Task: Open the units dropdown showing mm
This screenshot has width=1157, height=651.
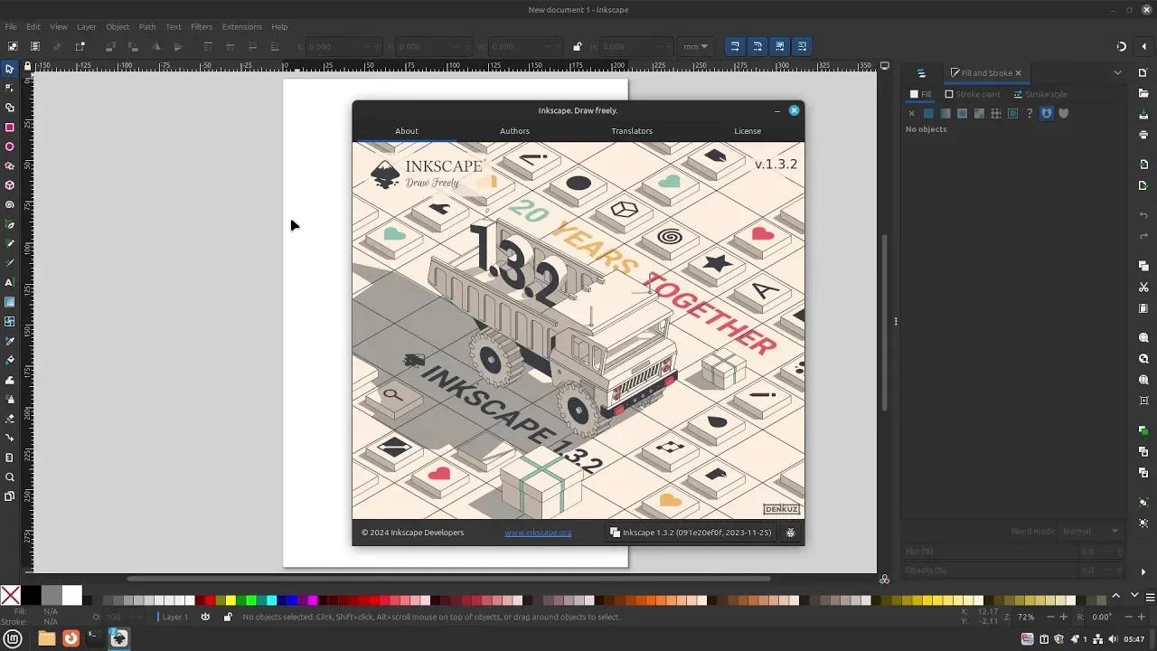Action: 695,46
